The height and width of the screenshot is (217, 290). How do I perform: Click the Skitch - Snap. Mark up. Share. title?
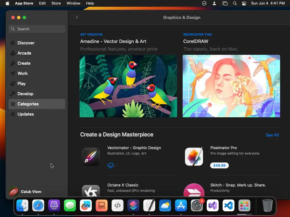[238, 185]
